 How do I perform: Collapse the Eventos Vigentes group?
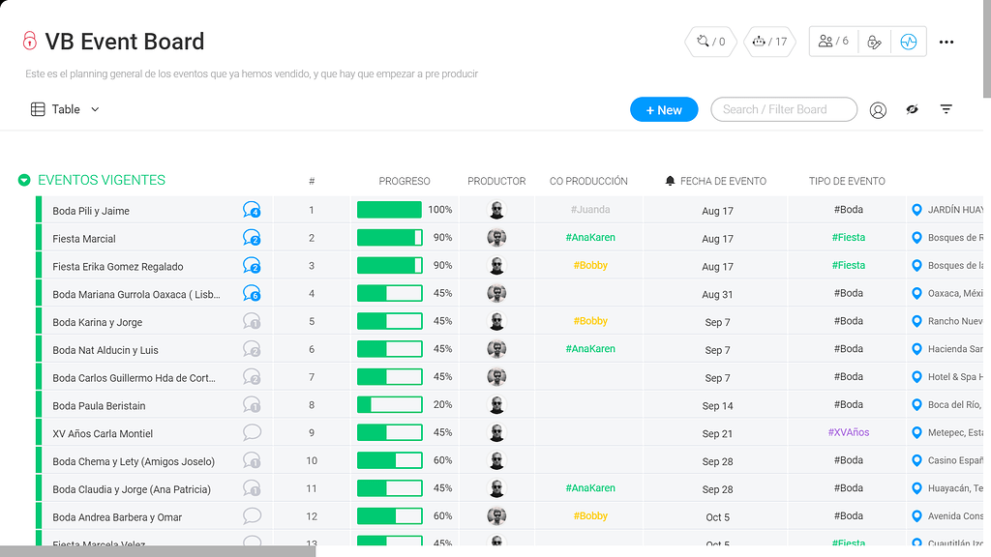click(x=24, y=180)
